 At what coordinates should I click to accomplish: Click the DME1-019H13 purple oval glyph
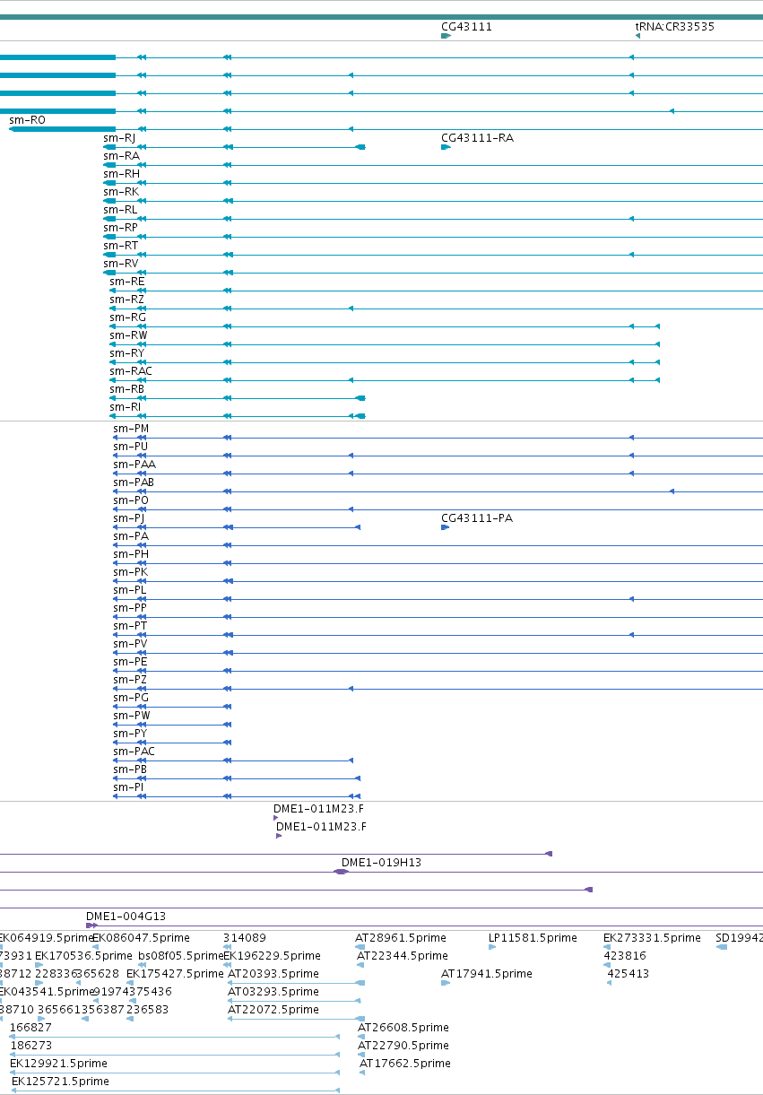(x=341, y=872)
